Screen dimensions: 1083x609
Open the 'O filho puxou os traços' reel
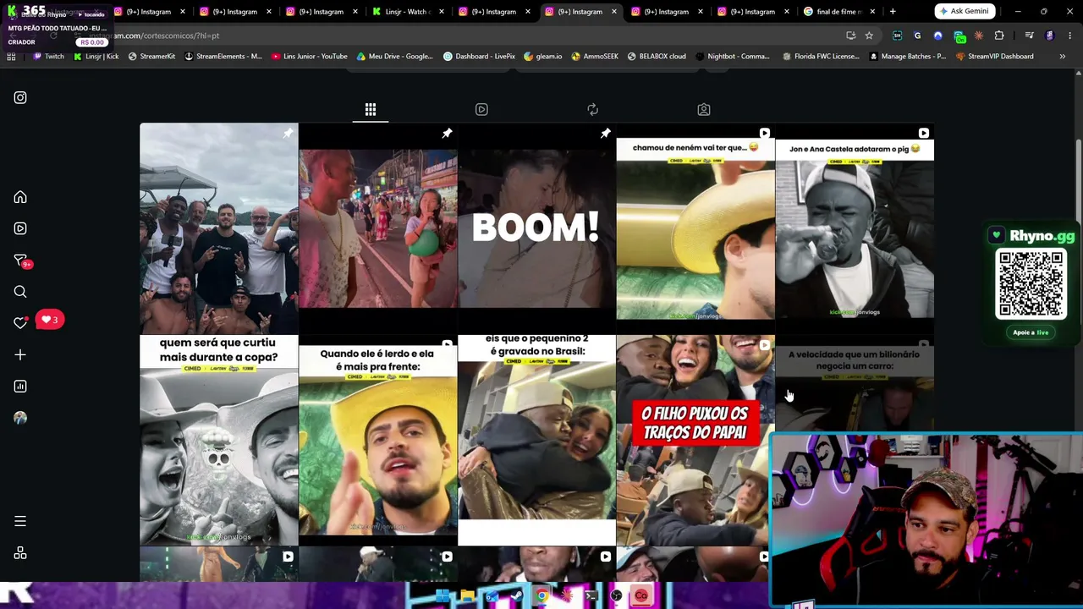click(695, 440)
